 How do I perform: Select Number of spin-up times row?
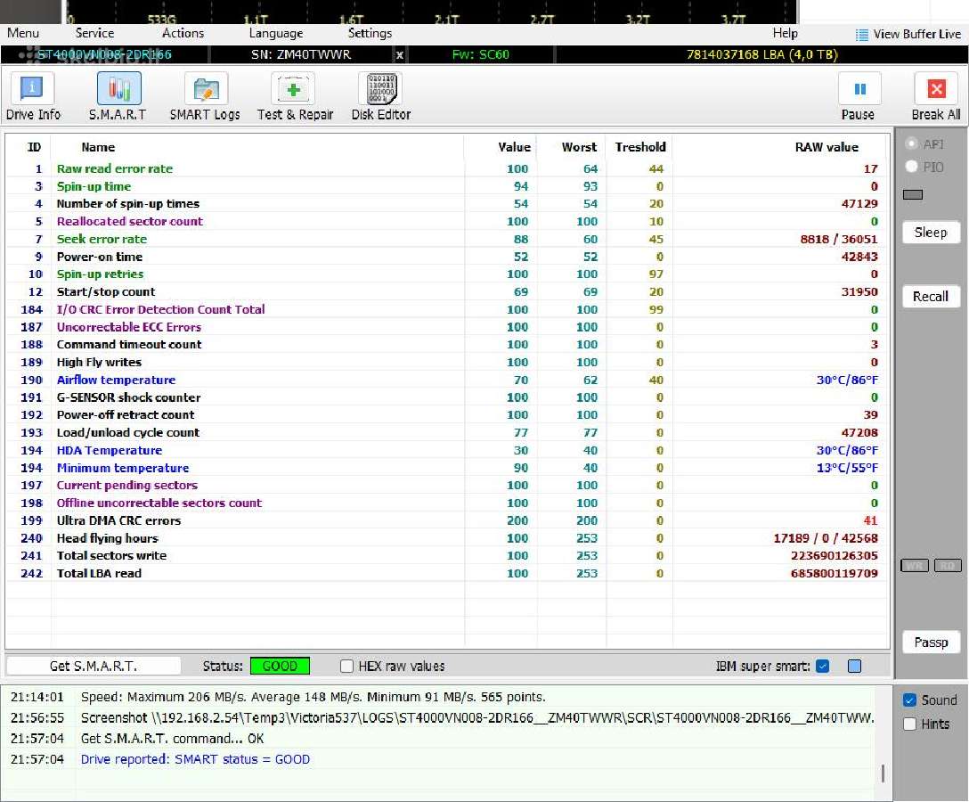coord(447,203)
